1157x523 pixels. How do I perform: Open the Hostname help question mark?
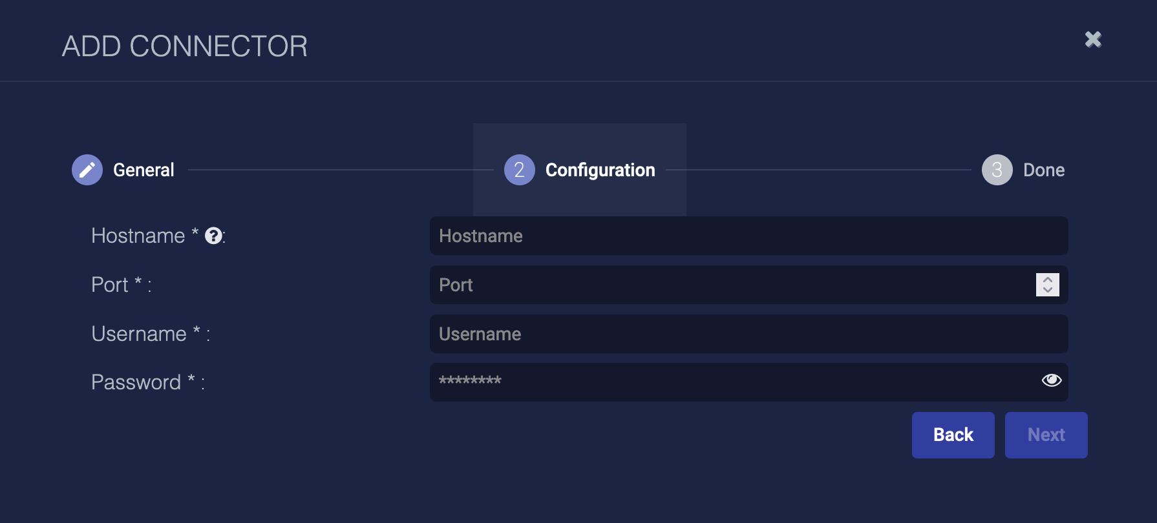213,236
